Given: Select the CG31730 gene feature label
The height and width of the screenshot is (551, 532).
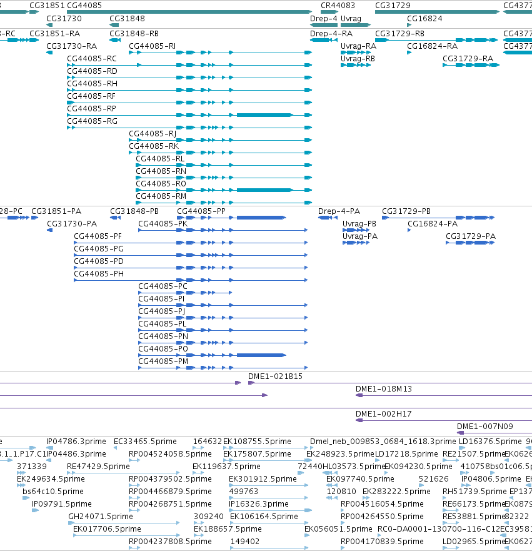Looking at the screenshot, I should click(x=64, y=19).
